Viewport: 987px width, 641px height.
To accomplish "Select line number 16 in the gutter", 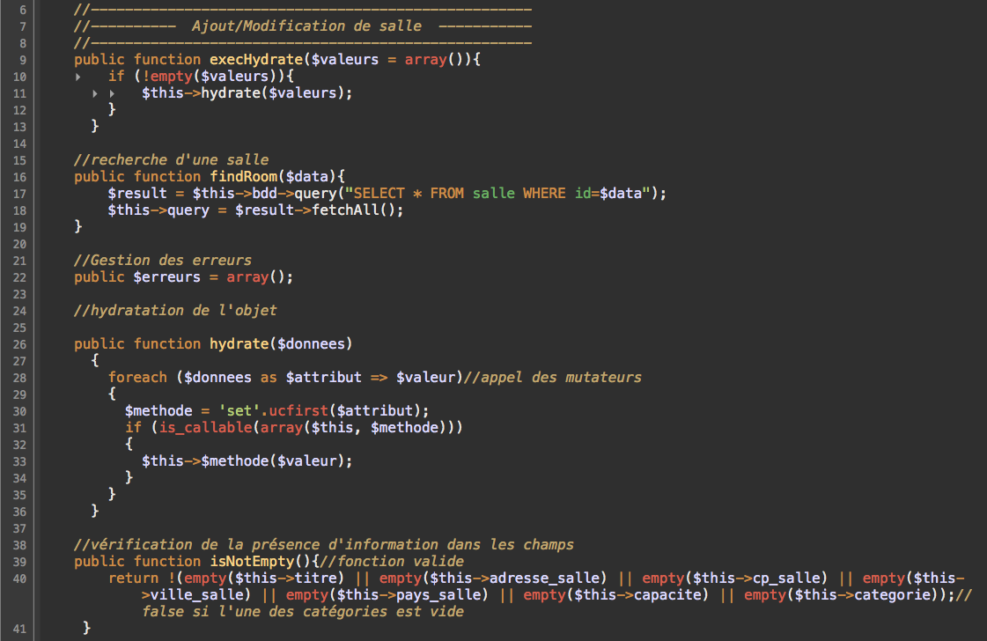I will click(19, 178).
